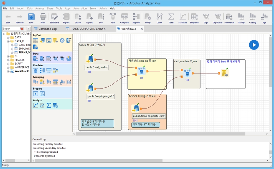Pick the pie chart icon in Data palette
Screen dimensions: 274x169
click(69, 59)
